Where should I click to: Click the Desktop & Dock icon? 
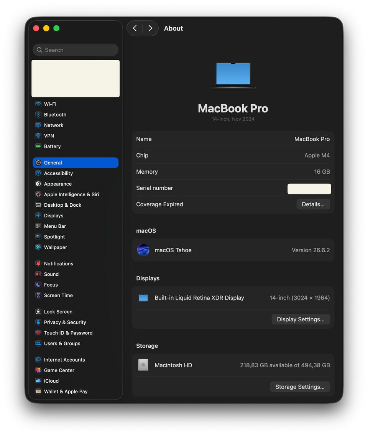click(x=38, y=205)
